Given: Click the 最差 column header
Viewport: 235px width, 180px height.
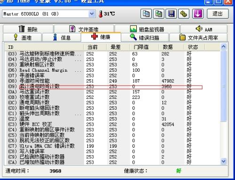Looking at the screenshot, I should (x=118, y=47).
